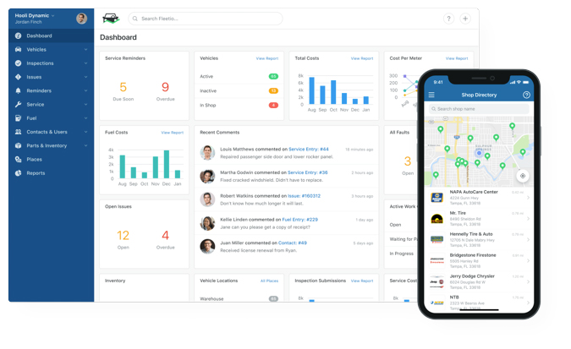Click the green Active vehicles count badge

(273, 77)
